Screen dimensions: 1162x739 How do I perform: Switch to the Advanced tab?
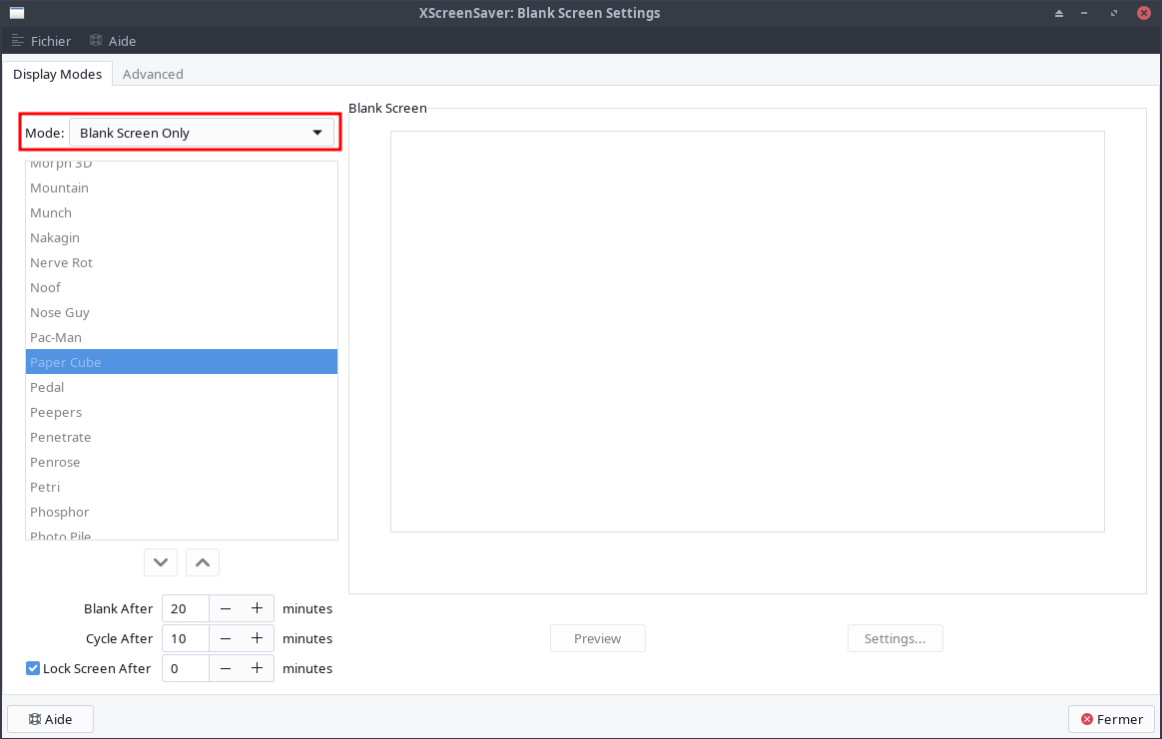(153, 74)
